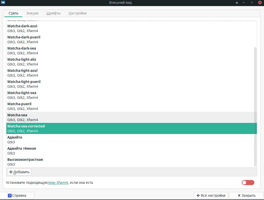Select the Matcha-light-aliz theme
This screenshot has width=264, height=200.
click(22, 62)
